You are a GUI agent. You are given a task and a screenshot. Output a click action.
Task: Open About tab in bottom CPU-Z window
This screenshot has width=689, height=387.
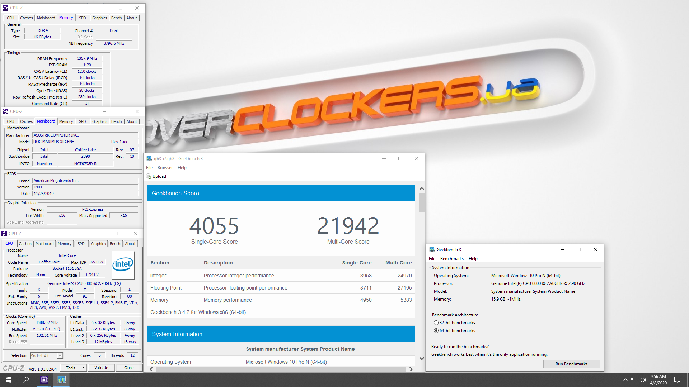[130, 244]
